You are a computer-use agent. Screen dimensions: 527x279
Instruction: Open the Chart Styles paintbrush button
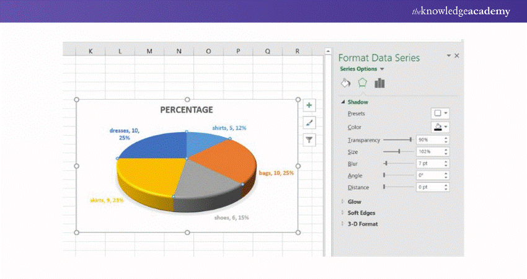pos(309,123)
